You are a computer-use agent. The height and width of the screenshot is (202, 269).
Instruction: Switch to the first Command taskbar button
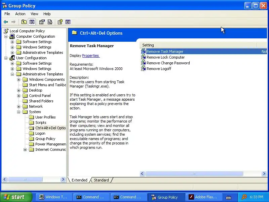tap(91, 197)
